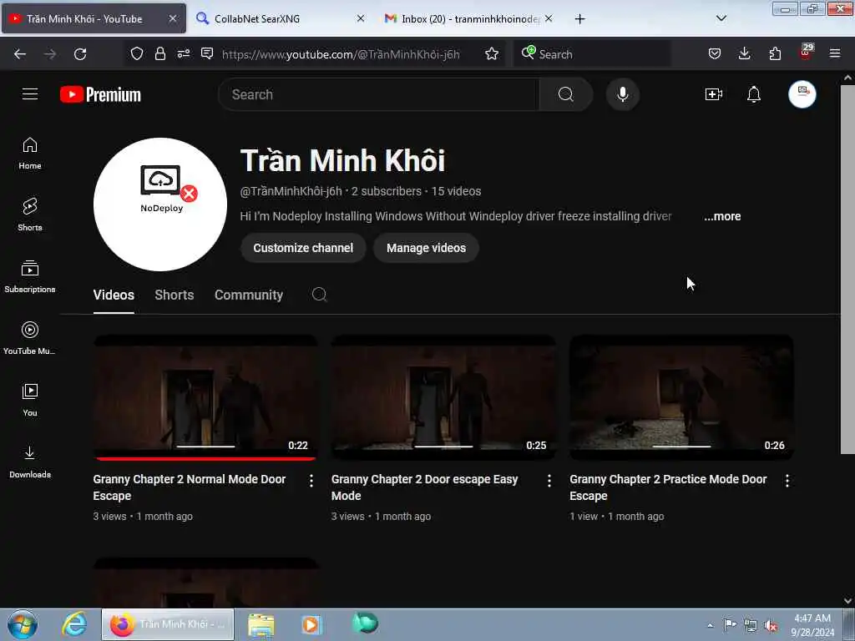855x641 pixels.
Task: Go to Home in sidebar
Action: (30, 154)
